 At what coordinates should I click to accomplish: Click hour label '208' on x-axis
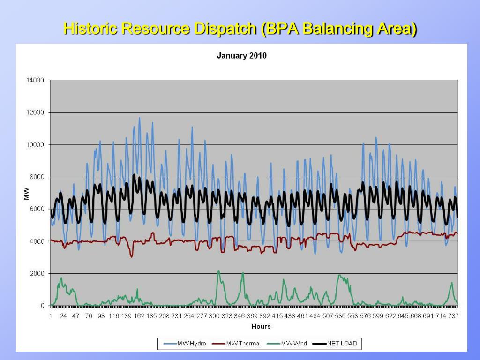coord(164,316)
